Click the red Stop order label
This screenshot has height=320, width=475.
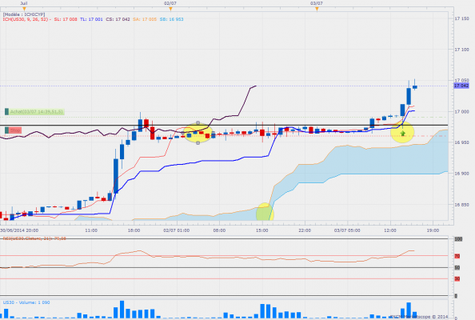click(x=15, y=130)
